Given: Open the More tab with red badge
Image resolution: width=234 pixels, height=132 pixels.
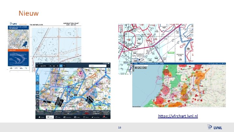Looking at the screenshot, I should (x=105, y=117).
